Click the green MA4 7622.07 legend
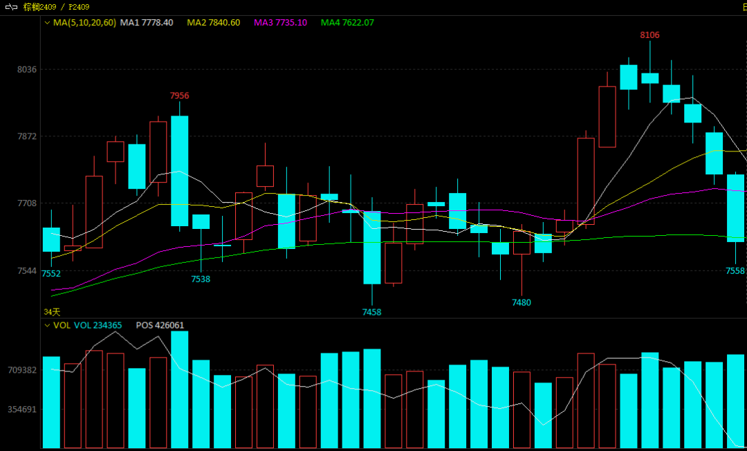The width and height of the screenshot is (747, 451). 347,22
